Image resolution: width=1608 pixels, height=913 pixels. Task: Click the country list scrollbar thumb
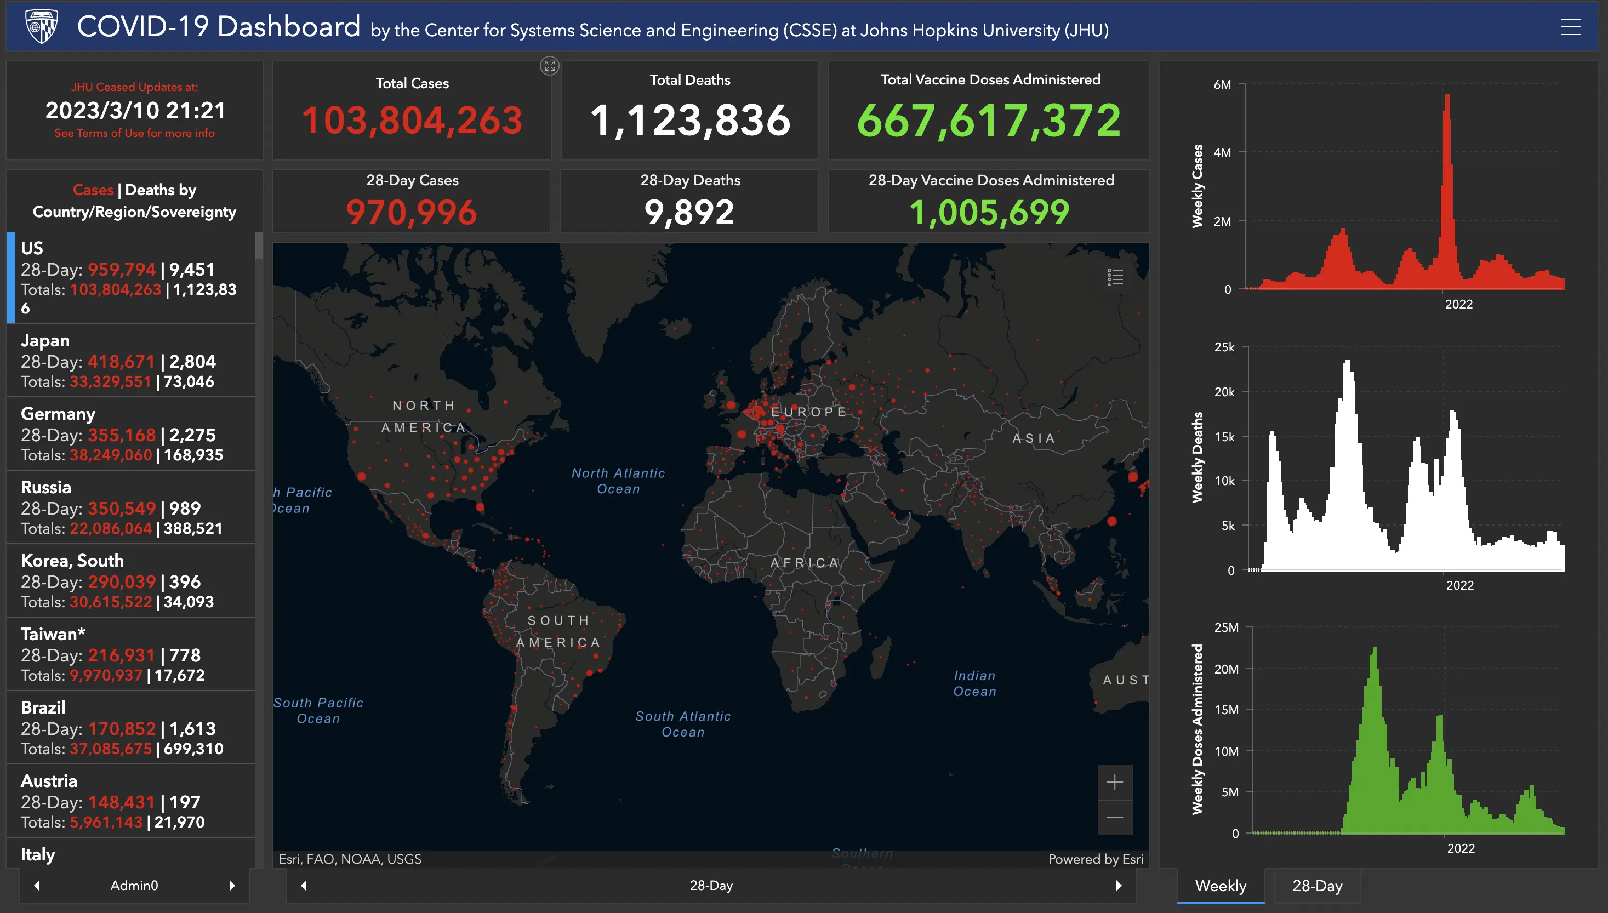(x=258, y=246)
